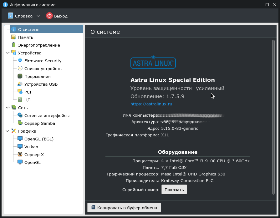Viewport: 280px width, 218px height.
Task: Click the Сервер Samba icon
Action: click(20, 123)
